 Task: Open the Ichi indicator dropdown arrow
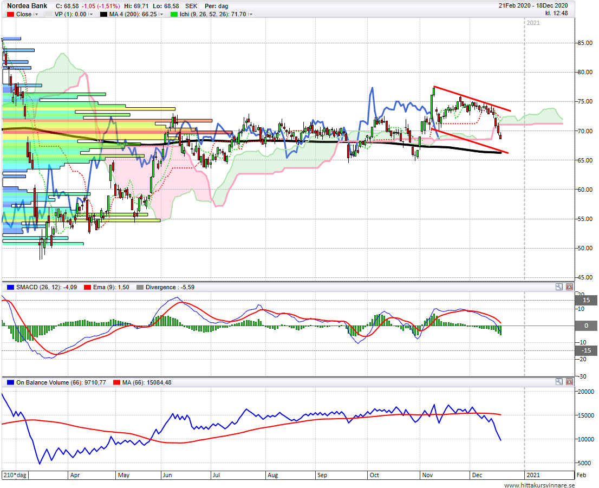251,14
